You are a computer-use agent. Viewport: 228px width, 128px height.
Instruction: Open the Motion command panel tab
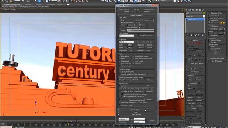197,10
